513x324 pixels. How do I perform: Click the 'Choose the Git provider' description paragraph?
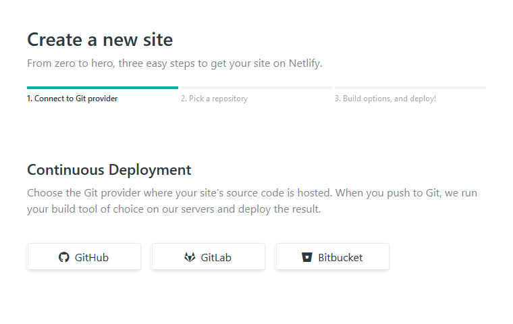(252, 201)
